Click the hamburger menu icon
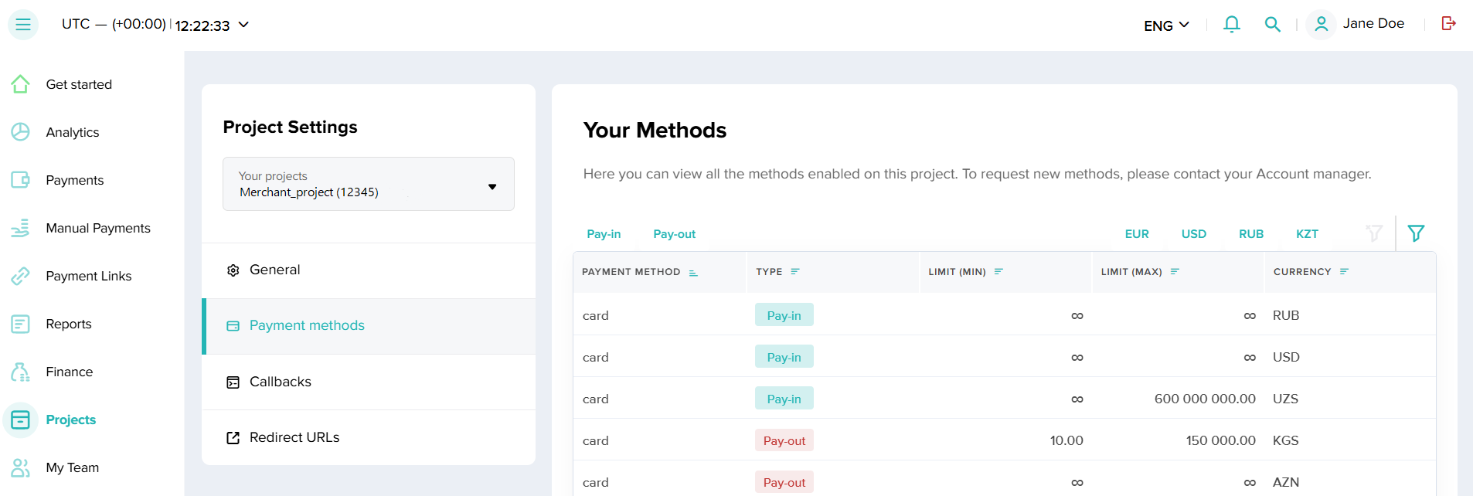The height and width of the screenshot is (496, 1473). 23,25
